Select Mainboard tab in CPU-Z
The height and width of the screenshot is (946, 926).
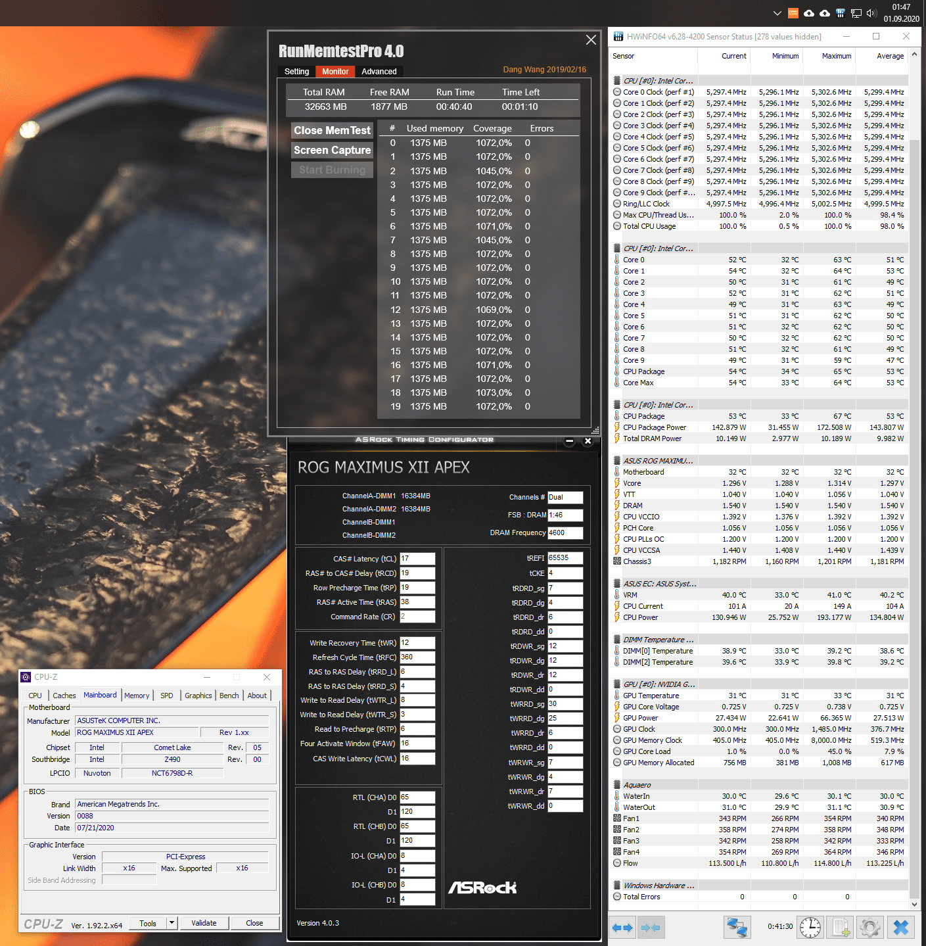pyautogui.click(x=100, y=695)
